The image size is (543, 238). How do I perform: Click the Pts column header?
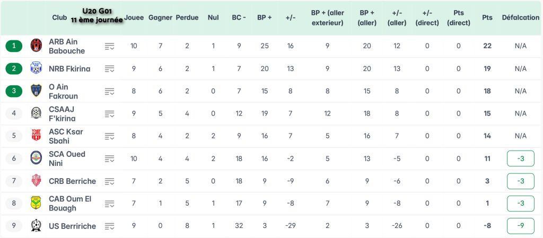487,17
